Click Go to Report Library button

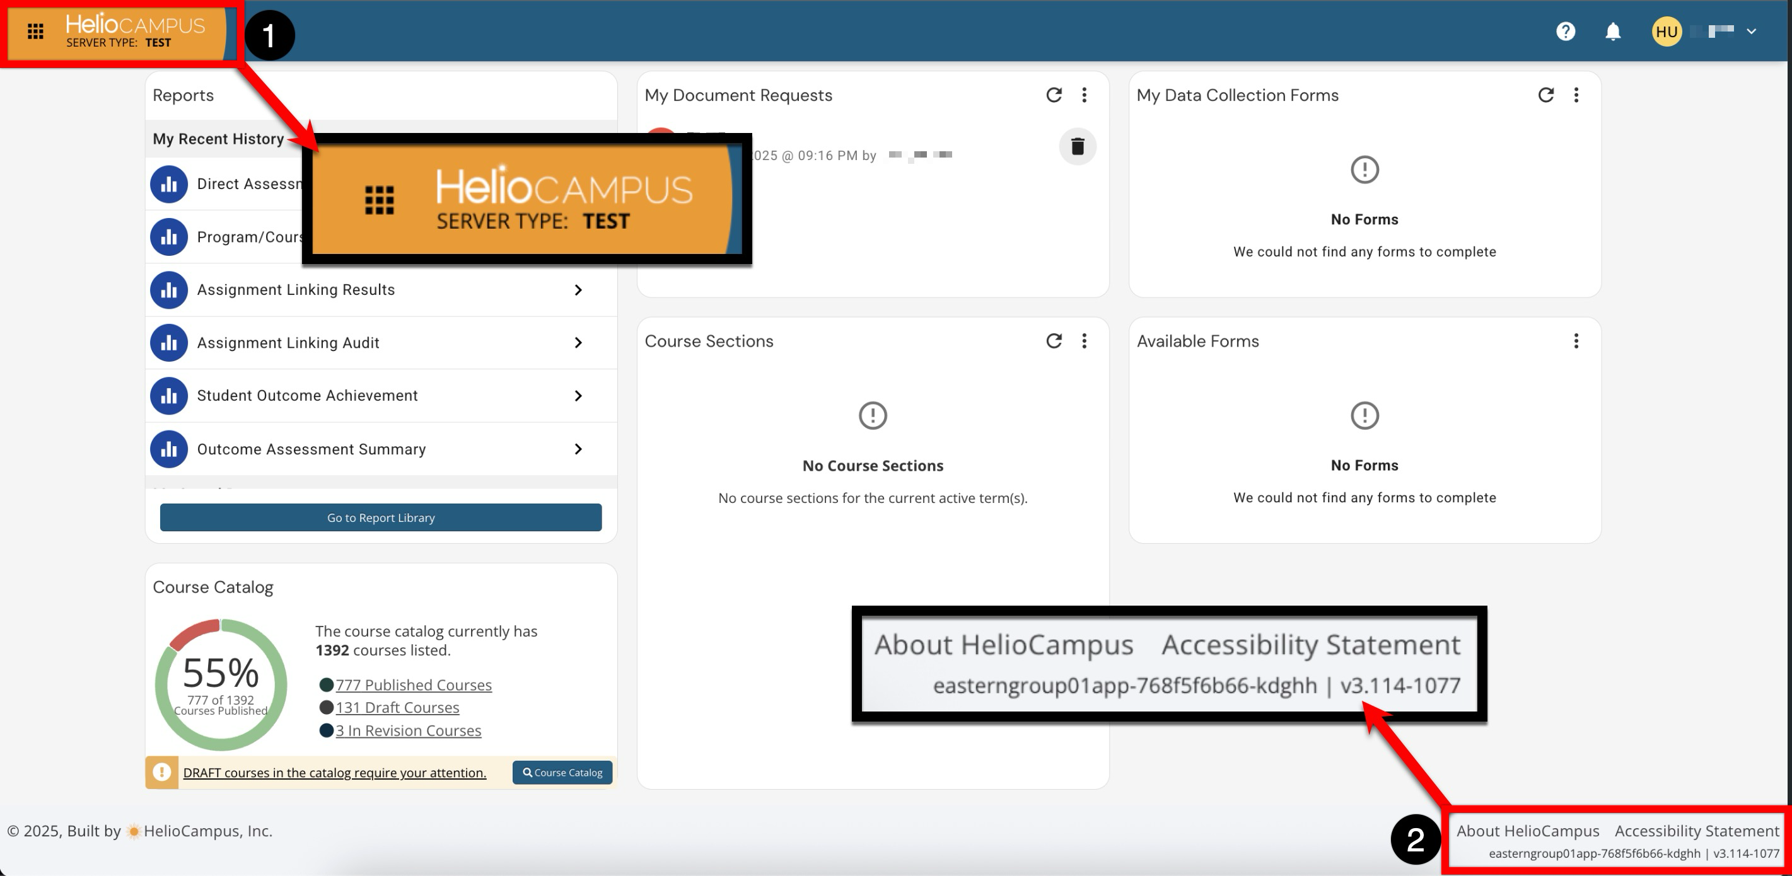tap(380, 517)
